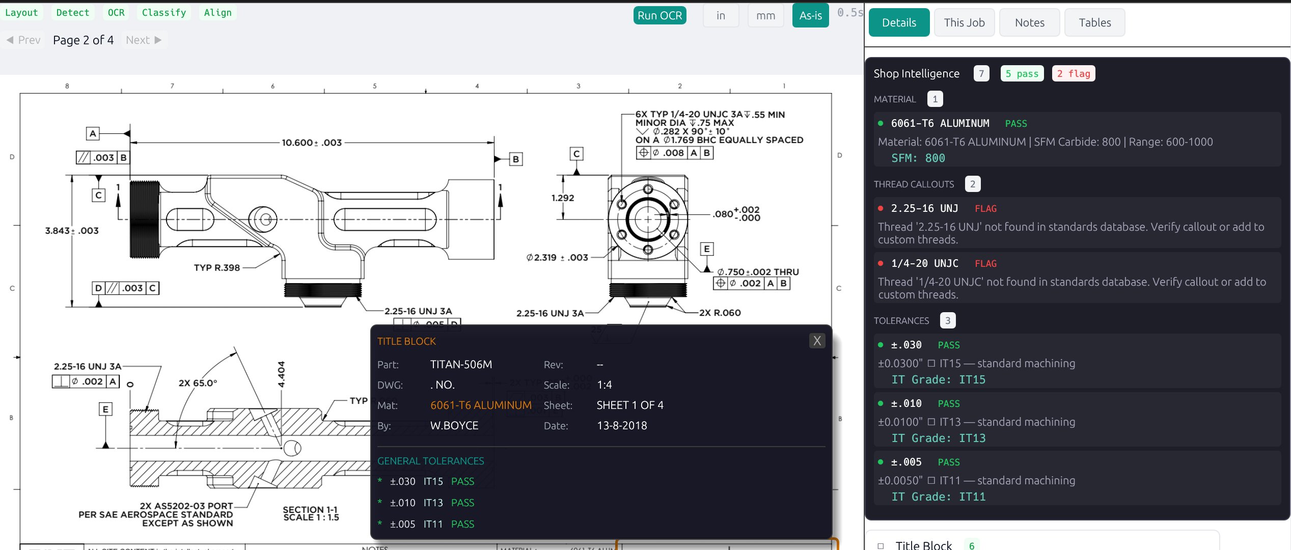Viewport: 1291px width, 550px height.
Task: Collapse the TOLERANCES section
Action: pos(902,320)
